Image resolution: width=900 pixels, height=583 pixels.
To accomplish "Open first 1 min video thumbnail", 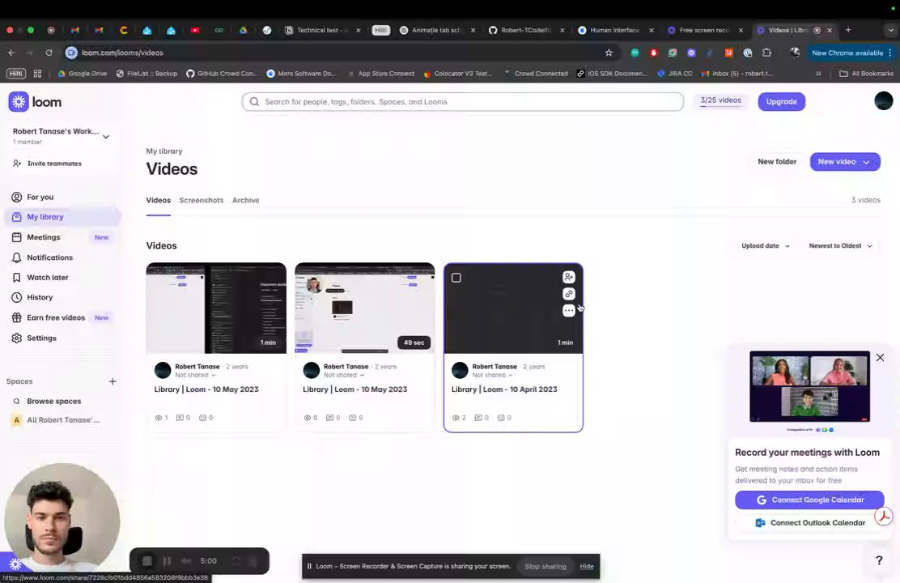I will (x=216, y=308).
